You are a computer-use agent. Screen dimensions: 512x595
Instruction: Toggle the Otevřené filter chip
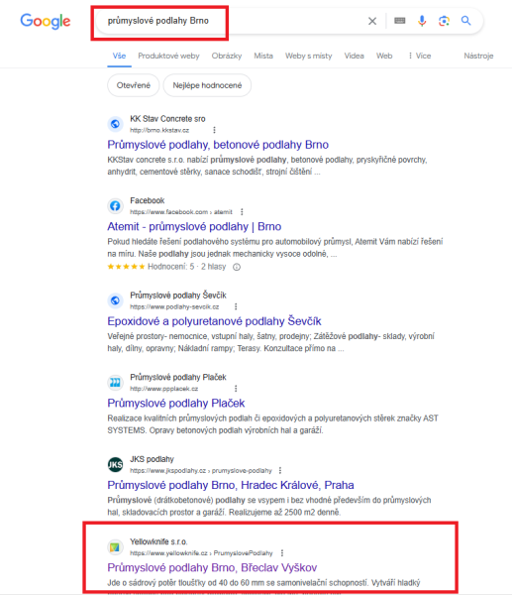coord(134,85)
